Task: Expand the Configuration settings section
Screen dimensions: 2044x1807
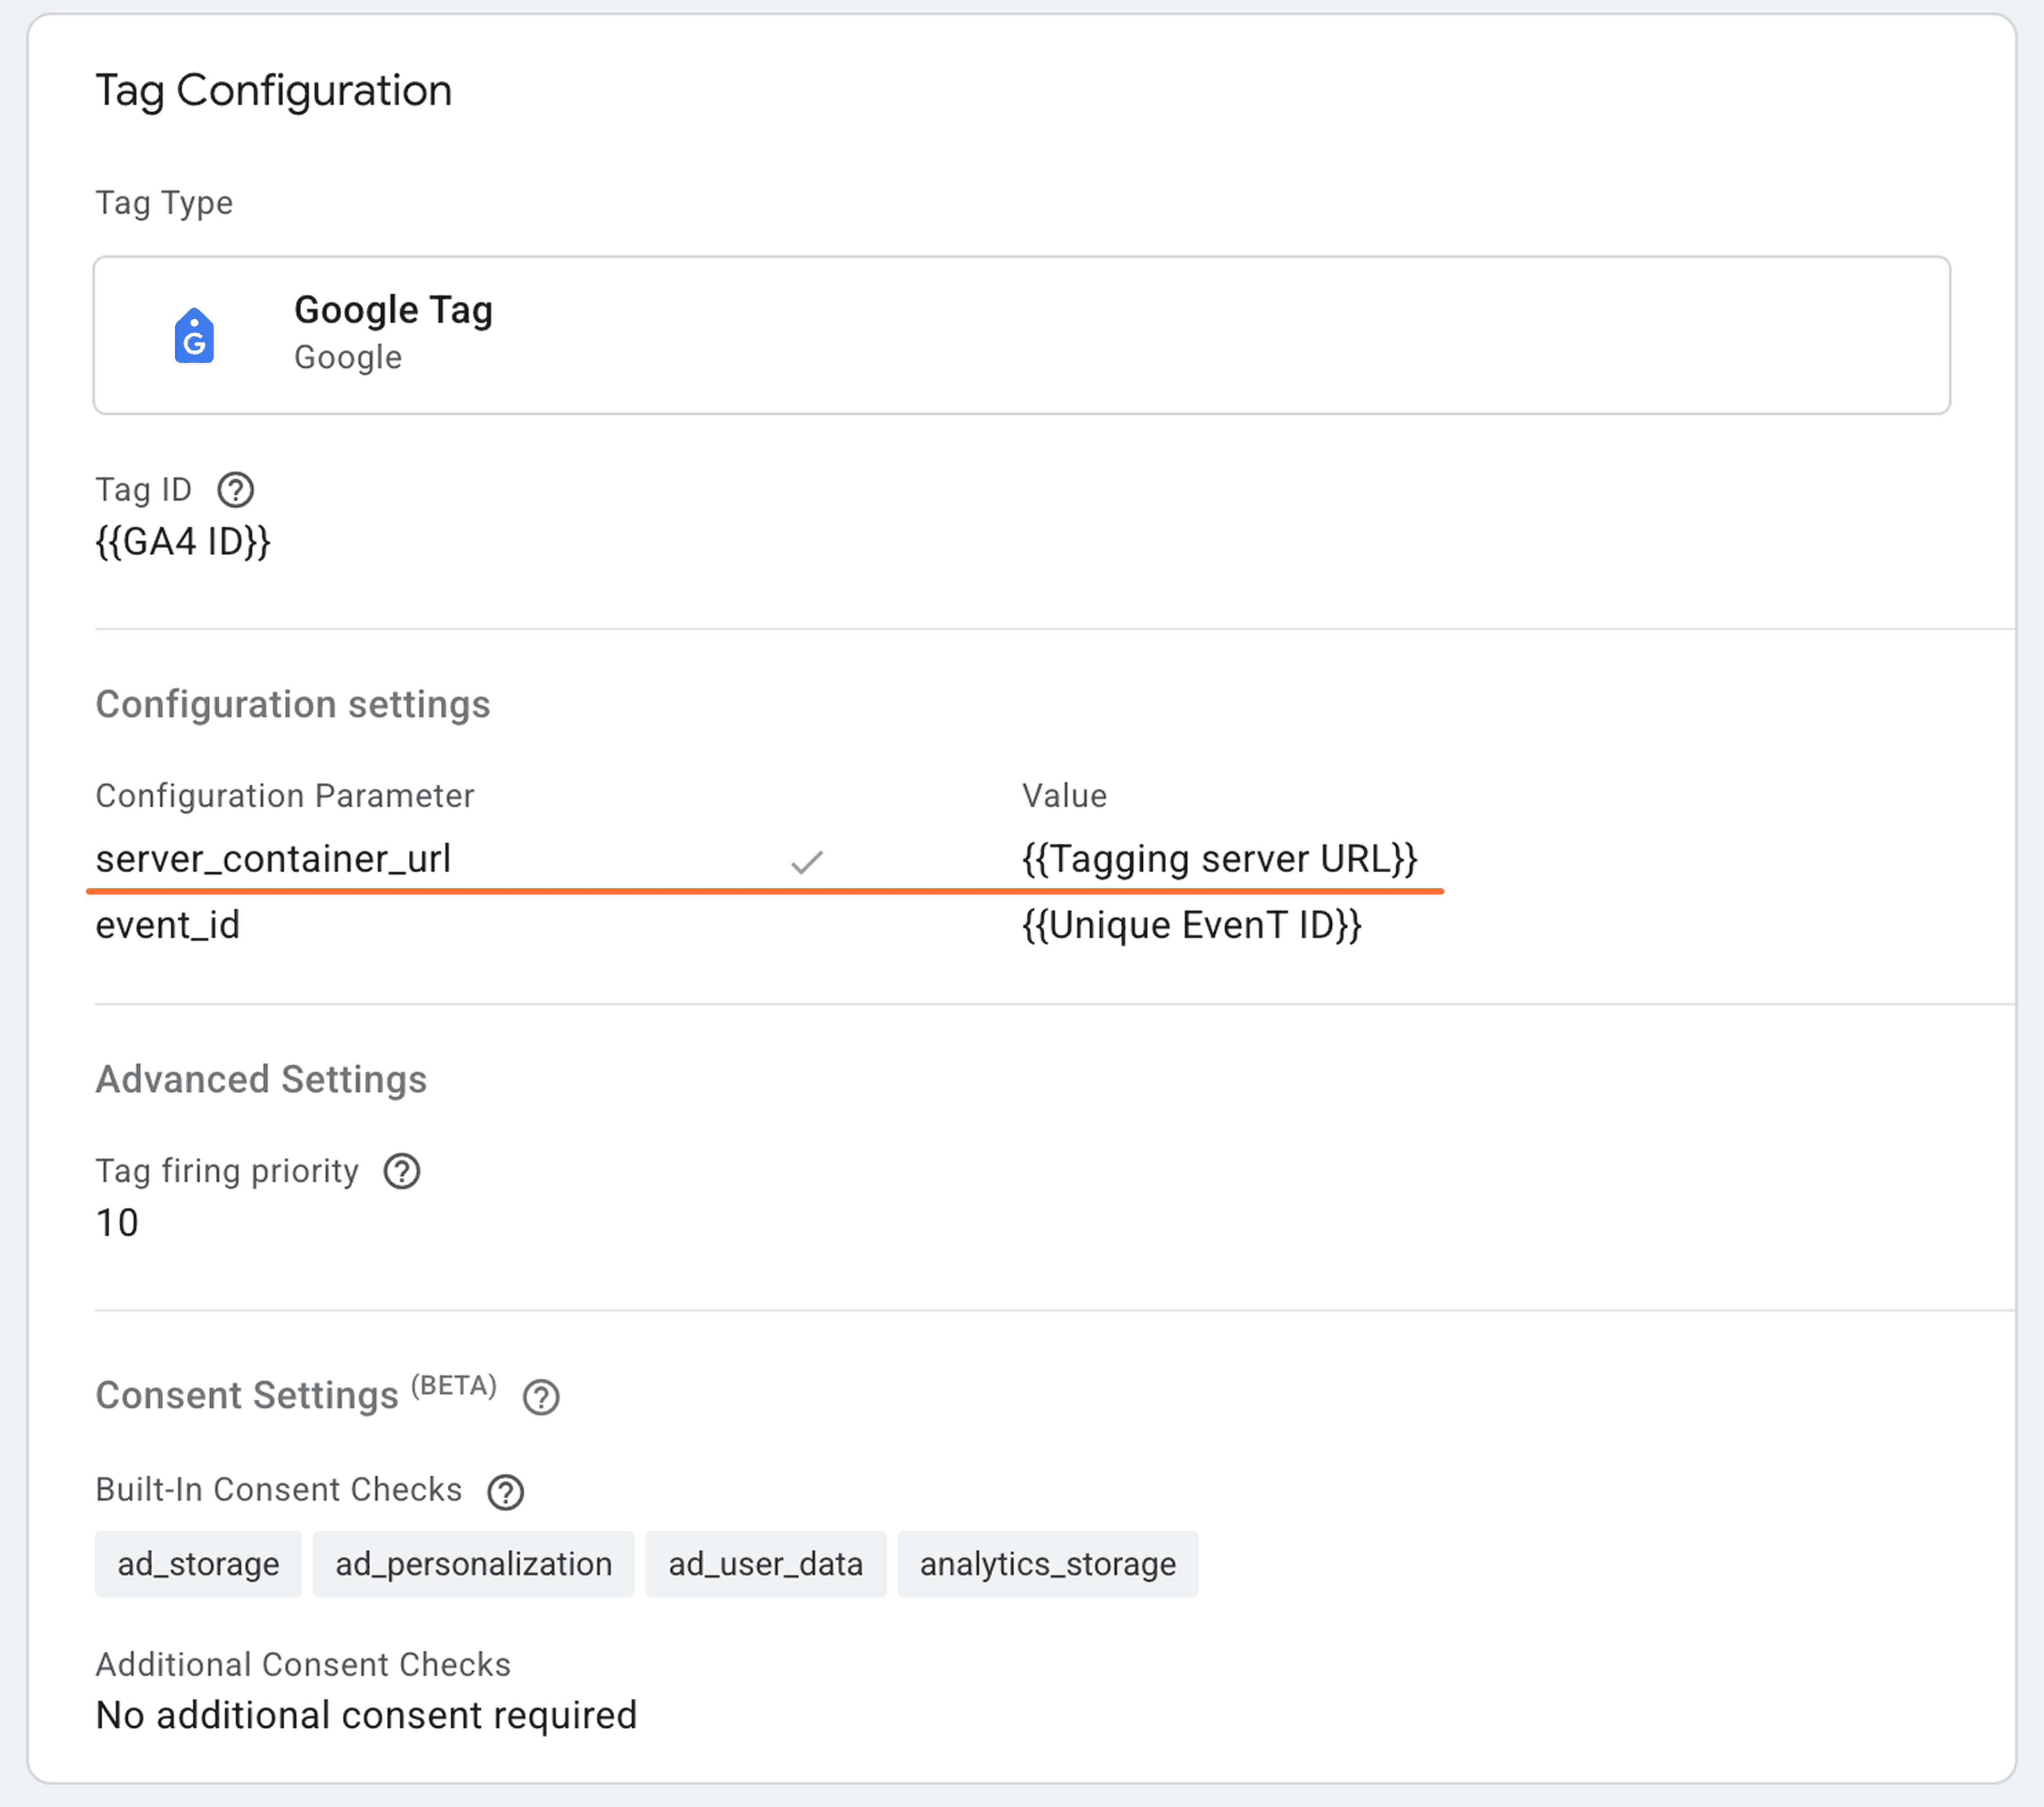Action: [x=293, y=704]
